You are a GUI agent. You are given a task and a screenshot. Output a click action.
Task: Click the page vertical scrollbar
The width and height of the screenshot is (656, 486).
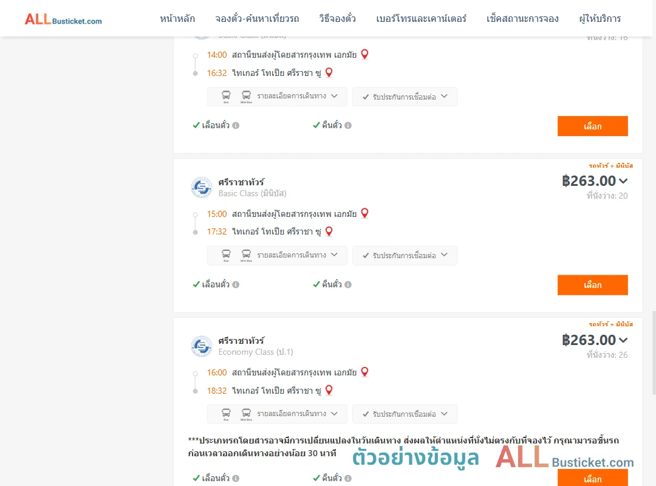(x=654, y=352)
